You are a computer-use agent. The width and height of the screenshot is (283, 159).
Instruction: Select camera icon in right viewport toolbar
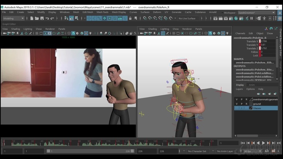click(141, 33)
